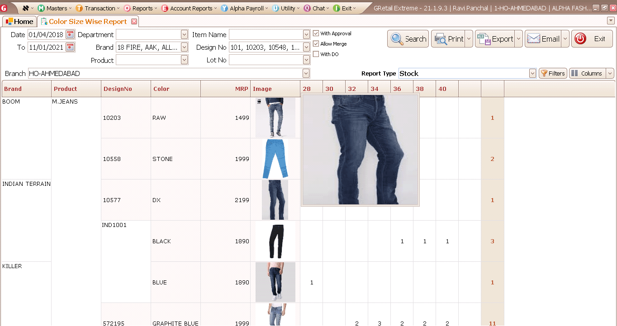Sort by the Color column header
617x326 pixels.
tap(176, 89)
